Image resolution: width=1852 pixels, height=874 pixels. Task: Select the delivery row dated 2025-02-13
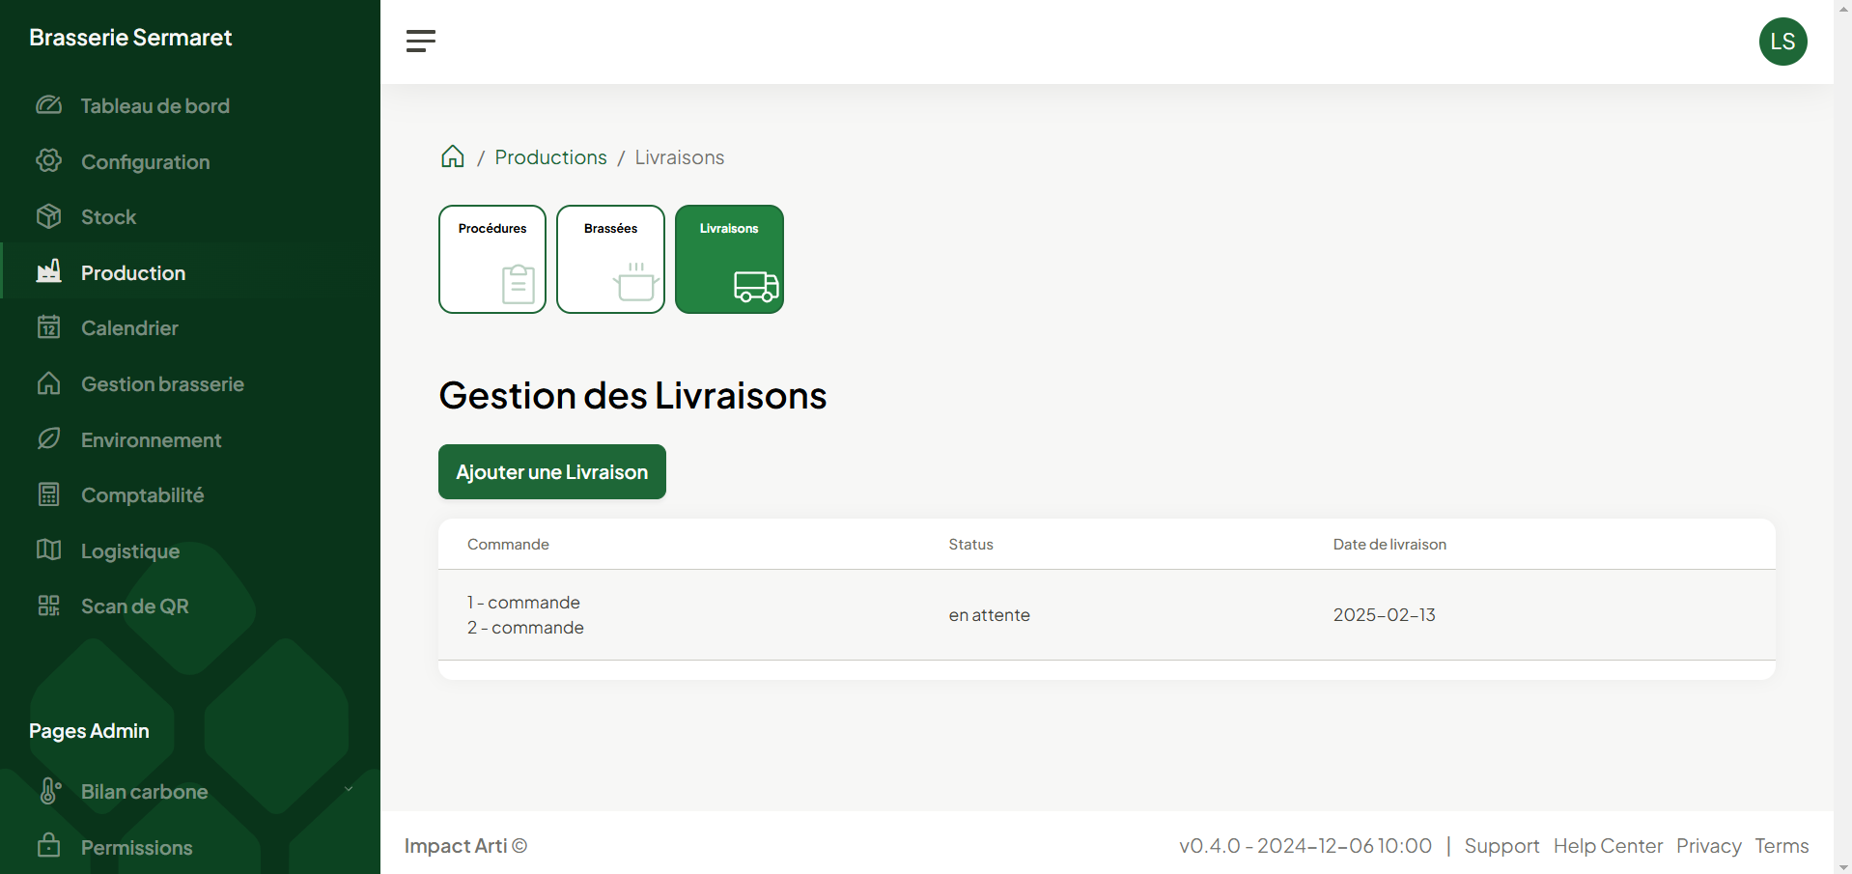click(1106, 615)
